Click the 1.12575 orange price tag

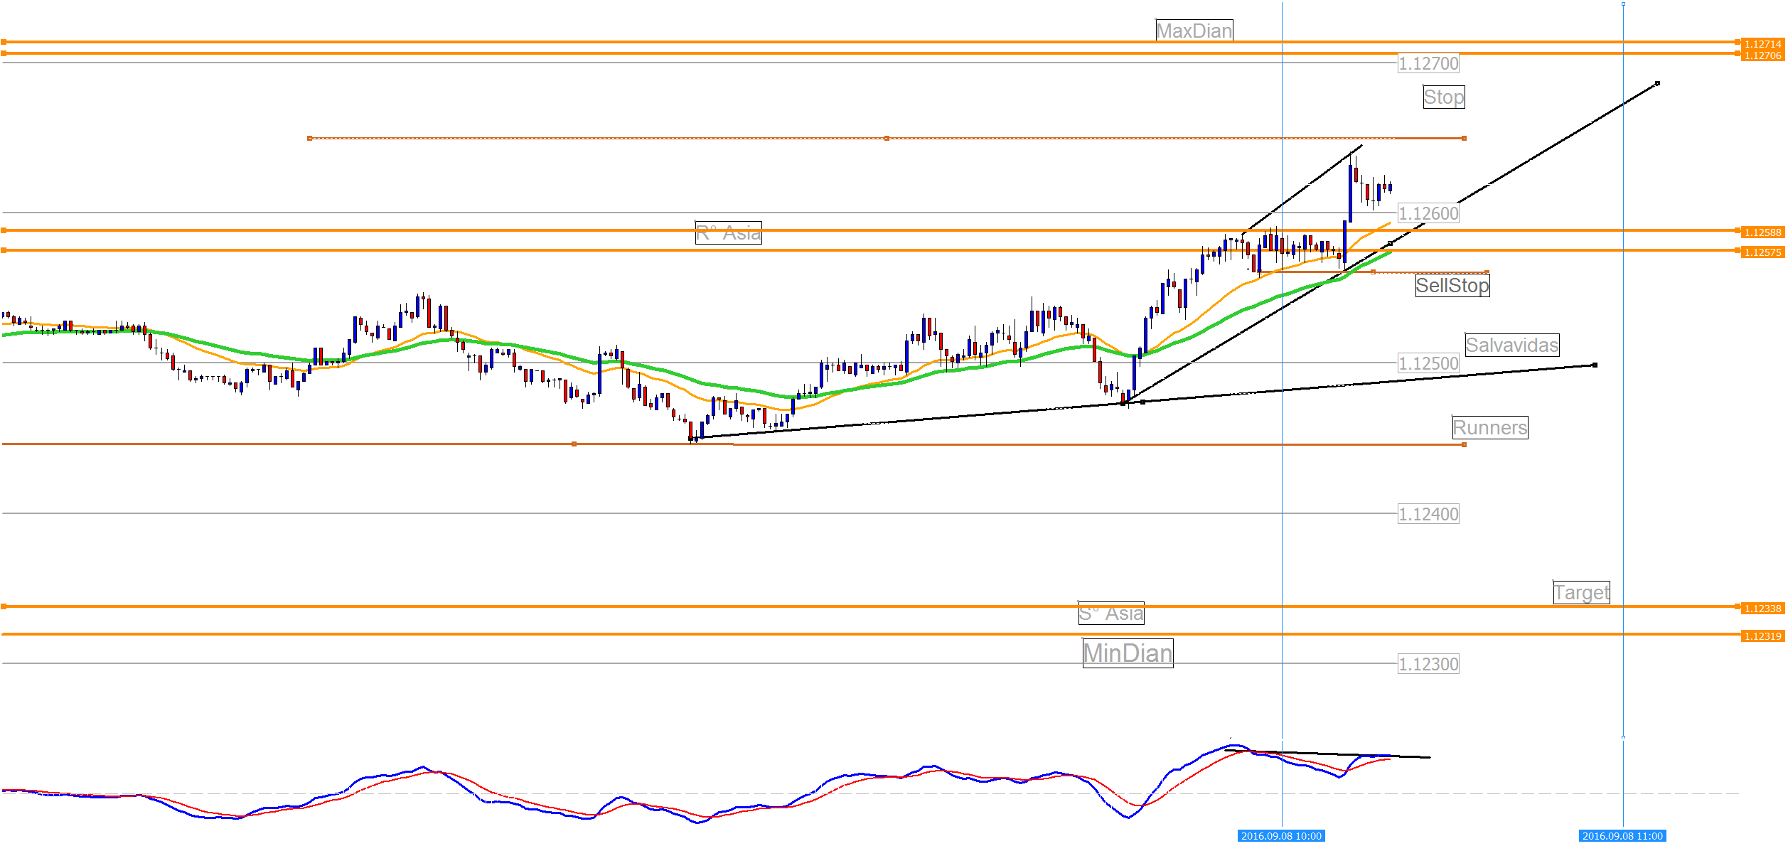coord(1762,252)
